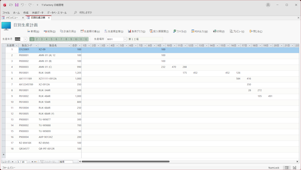Viewport: 301px width, 170px height.
Task: Open the 製品名 column header dropdown
Action: click(69, 45)
